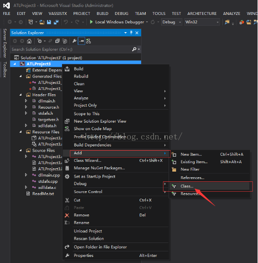
Task: Open Solution Explorer window options dropdown
Action: click(125, 33)
